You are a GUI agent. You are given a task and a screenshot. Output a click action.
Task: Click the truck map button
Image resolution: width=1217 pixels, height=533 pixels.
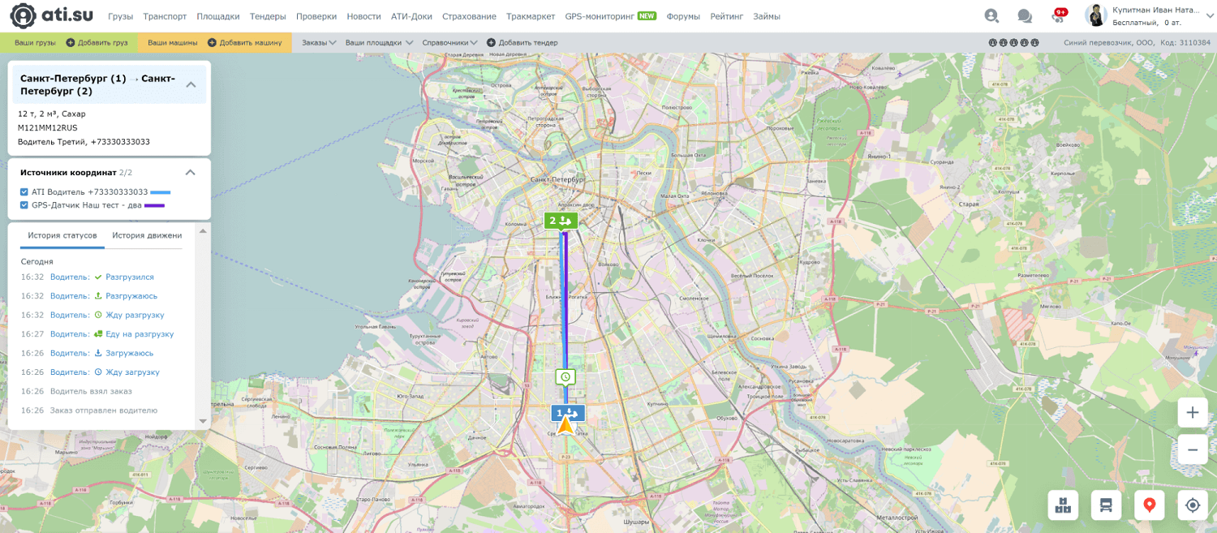click(1106, 505)
